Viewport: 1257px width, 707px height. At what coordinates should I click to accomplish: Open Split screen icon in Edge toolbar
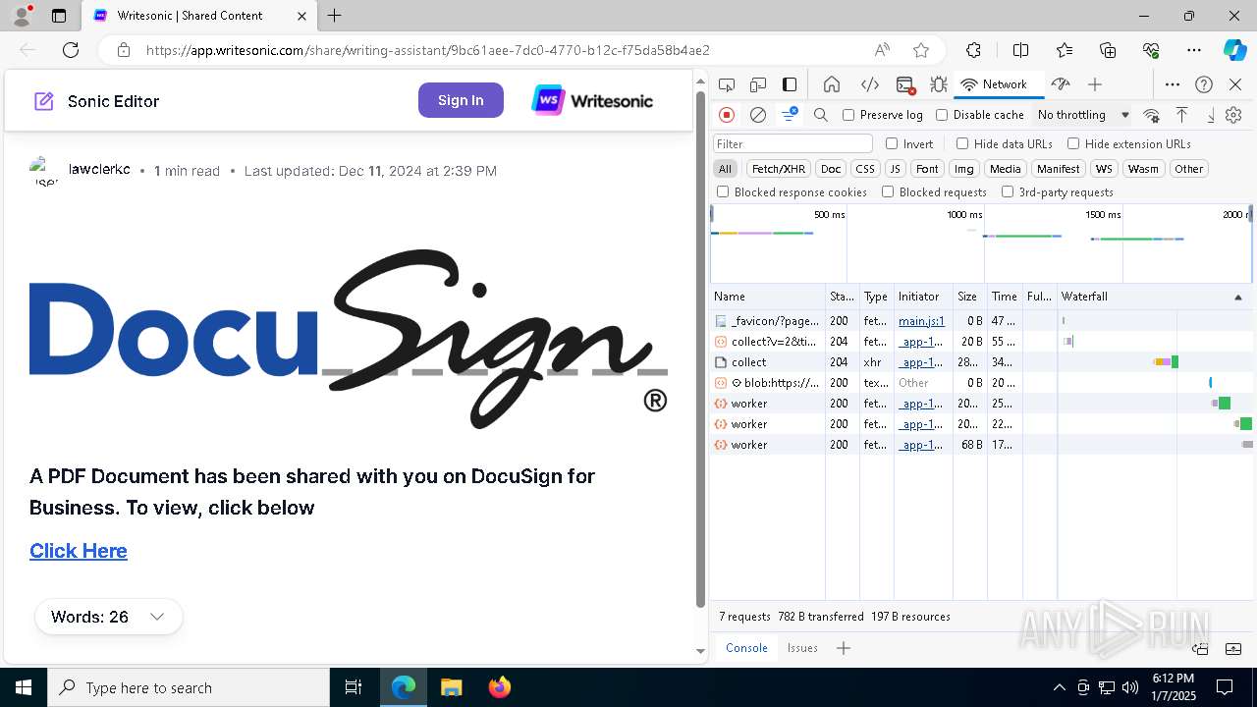[1020, 50]
